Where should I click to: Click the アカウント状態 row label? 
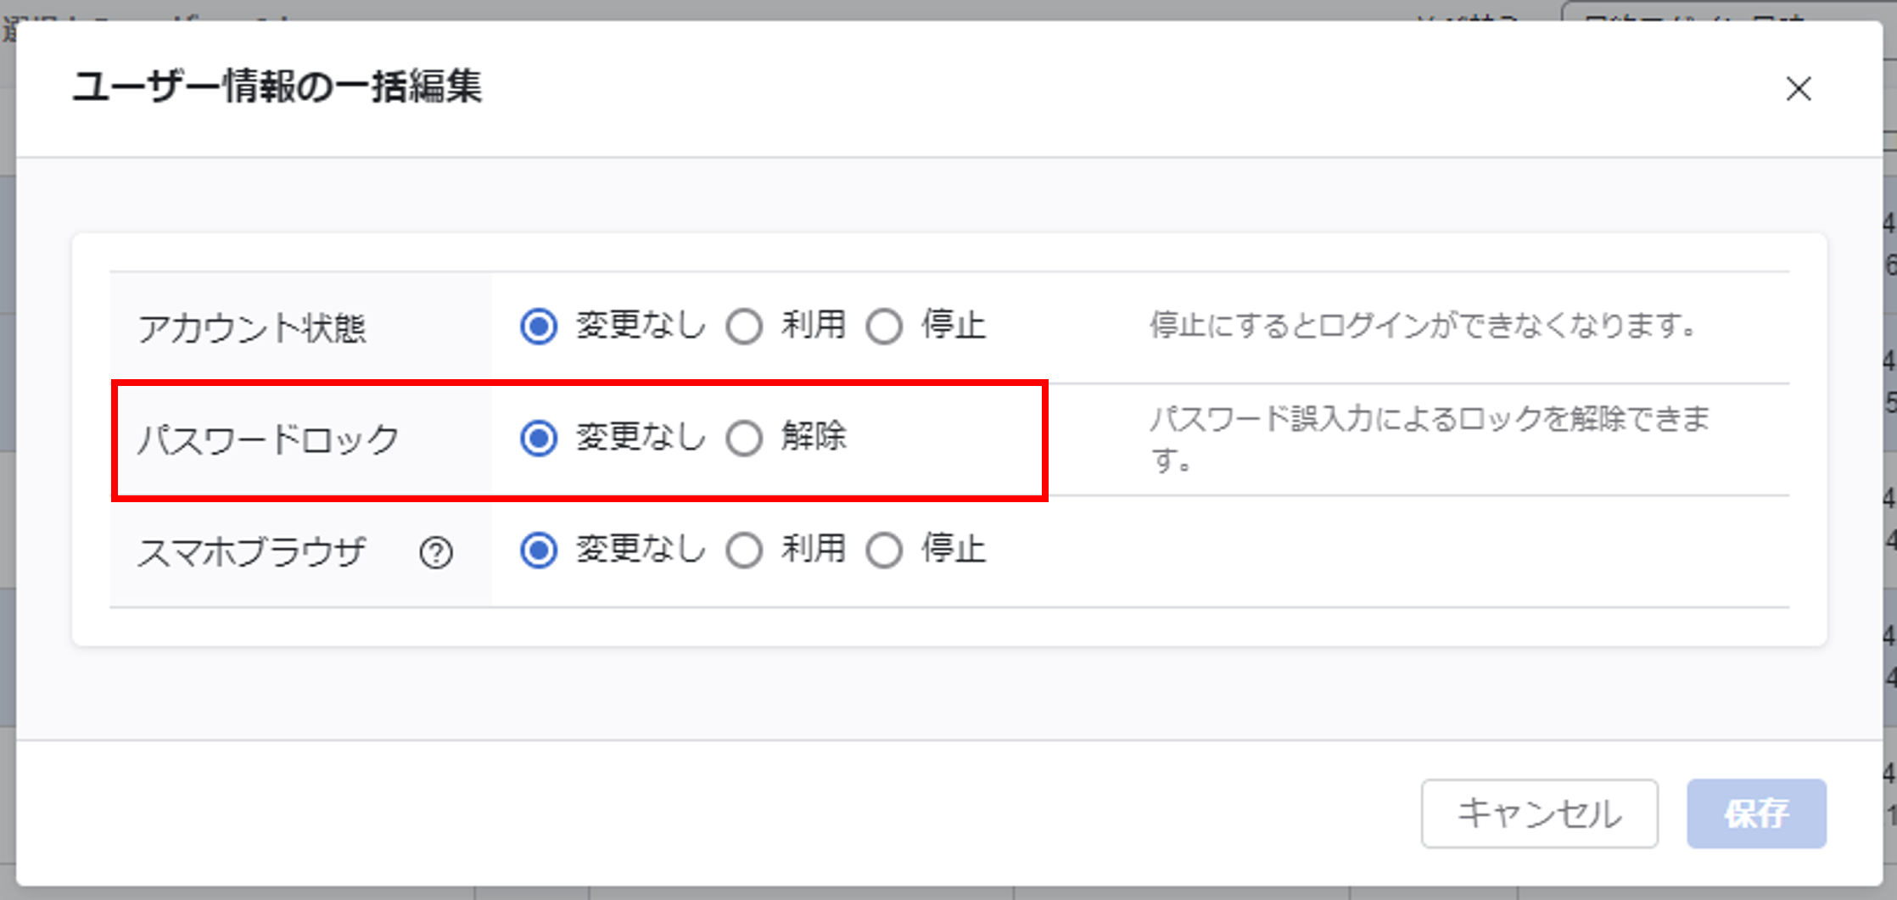pos(252,328)
